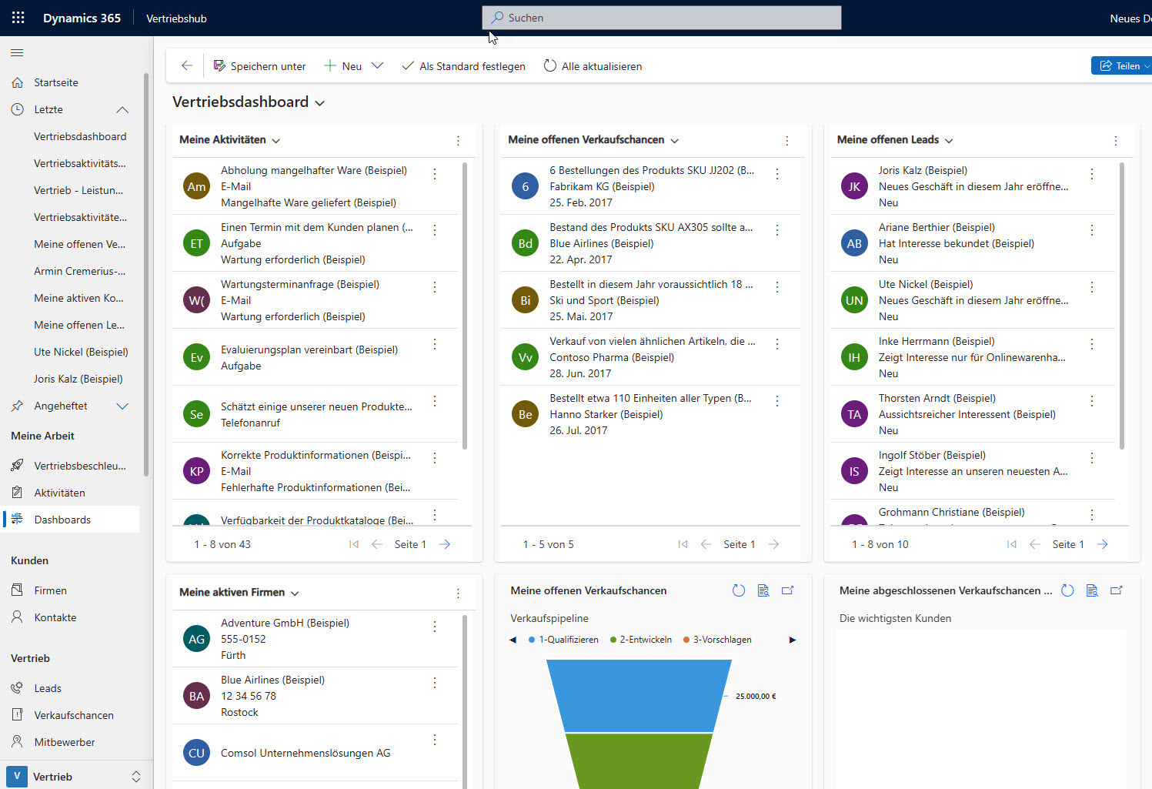The height and width of the screenshot is (789, 1152).
Task: View records of the Verkaufspipeline chart
Action: pyautogui.click(x=763, y=590)
